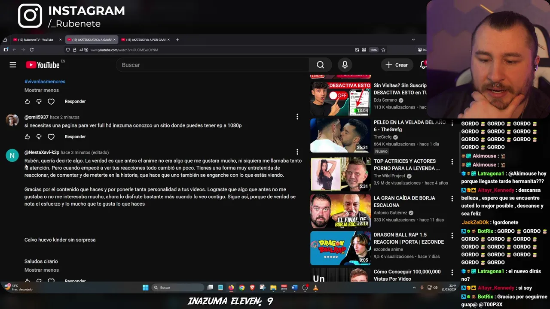The image size is (550, 309).
Task: Dislike the #vivanlasmenores comment
Action: (x=39, y=101)
